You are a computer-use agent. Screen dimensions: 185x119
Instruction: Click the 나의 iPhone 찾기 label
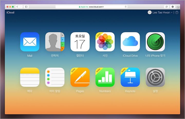(x=155, y=56)
